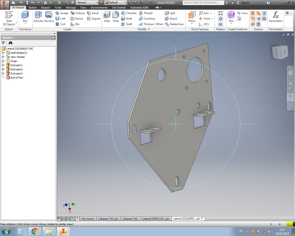Screen dimensions: 295x236
Task: Select Lateral IZQUIERDO CNC root node
Action: (18, 49)
